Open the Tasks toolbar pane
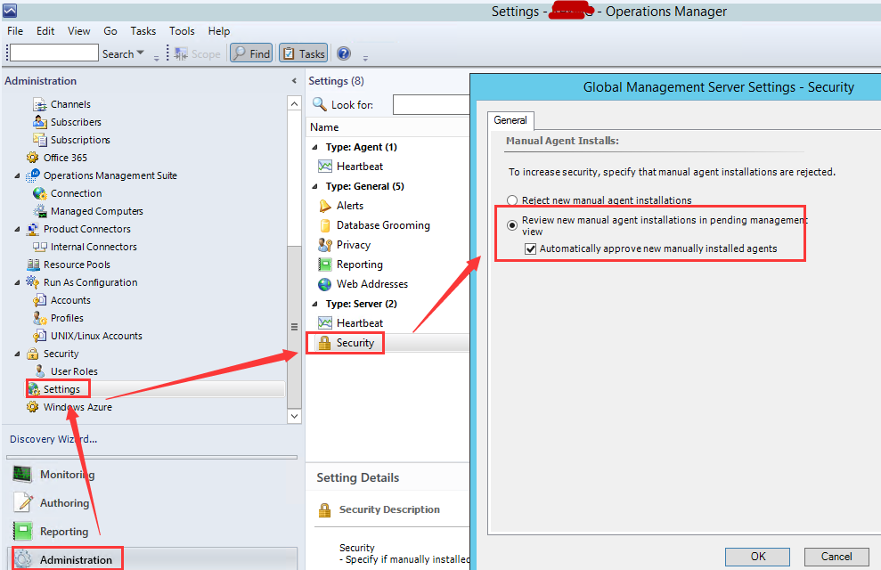 coord(303,53)
